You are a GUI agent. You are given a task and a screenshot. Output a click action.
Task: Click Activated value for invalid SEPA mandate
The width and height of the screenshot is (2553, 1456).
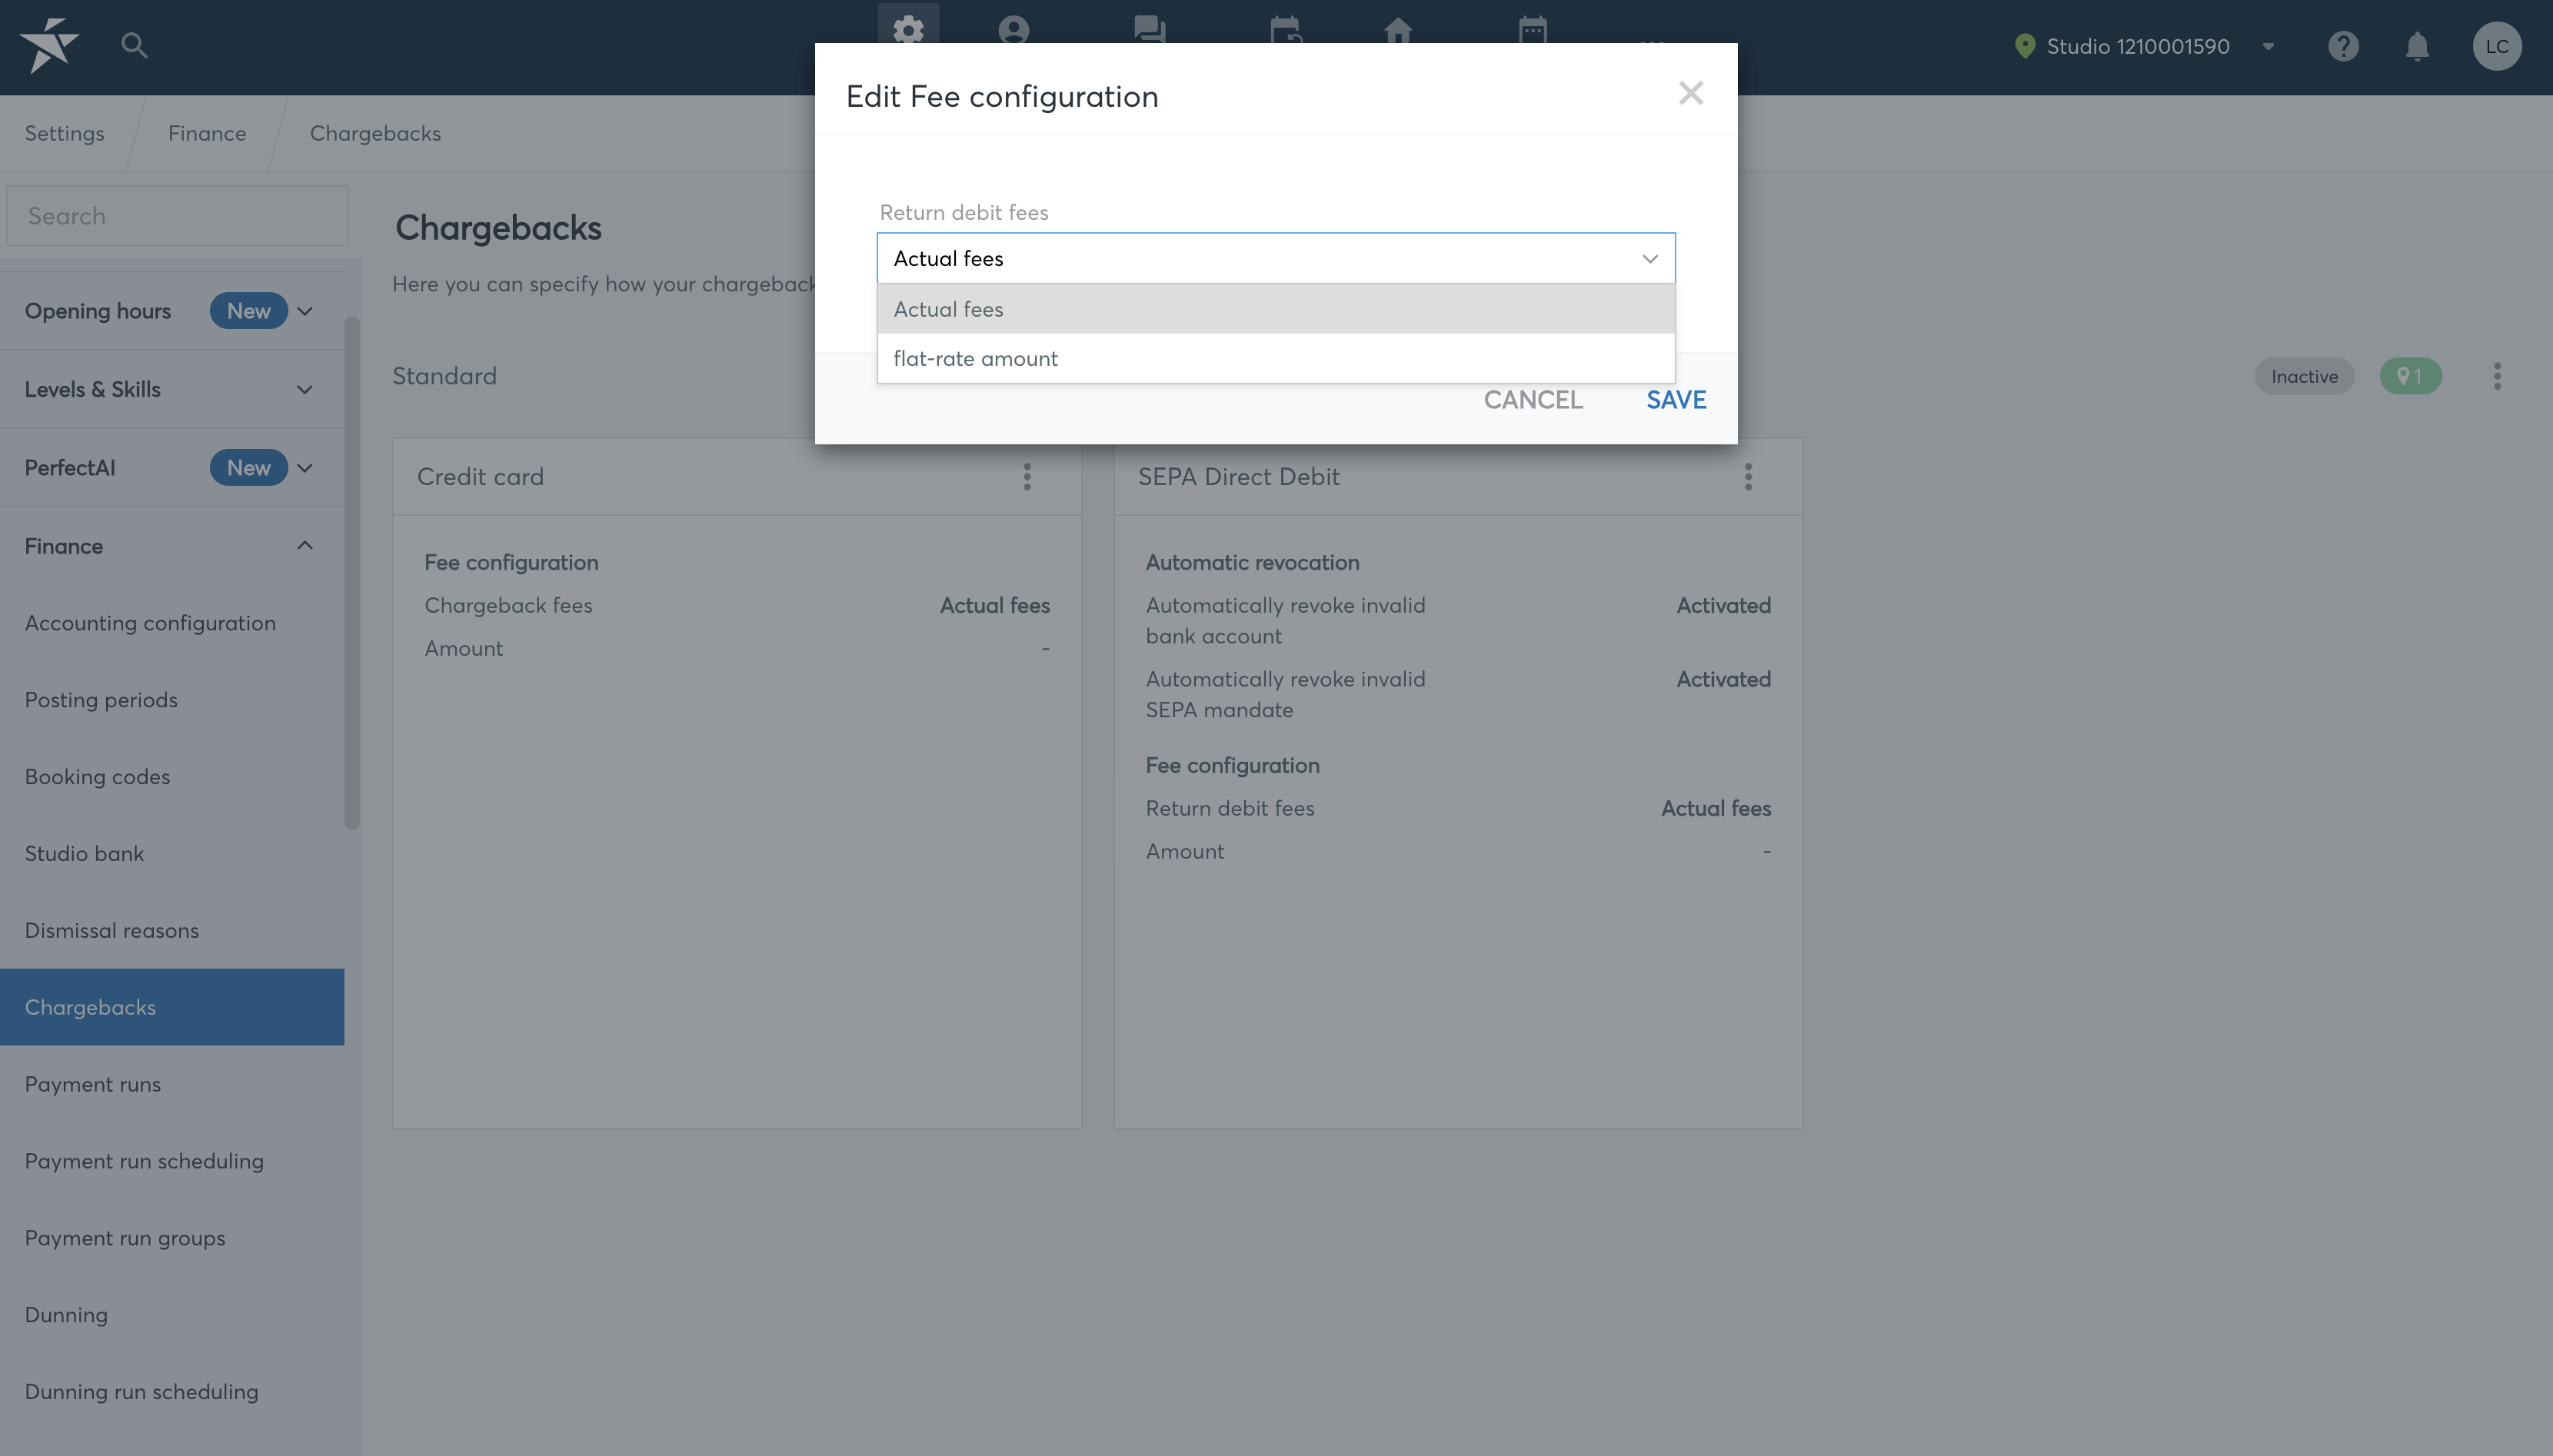[1723, 679]
